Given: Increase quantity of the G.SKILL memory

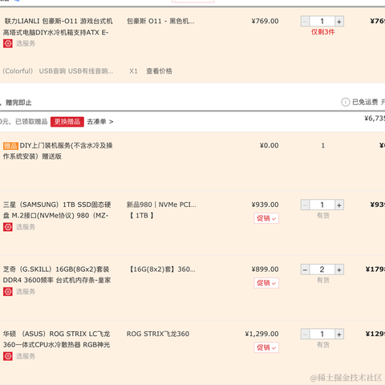Looking at the screenshot, I should [339, 269].
